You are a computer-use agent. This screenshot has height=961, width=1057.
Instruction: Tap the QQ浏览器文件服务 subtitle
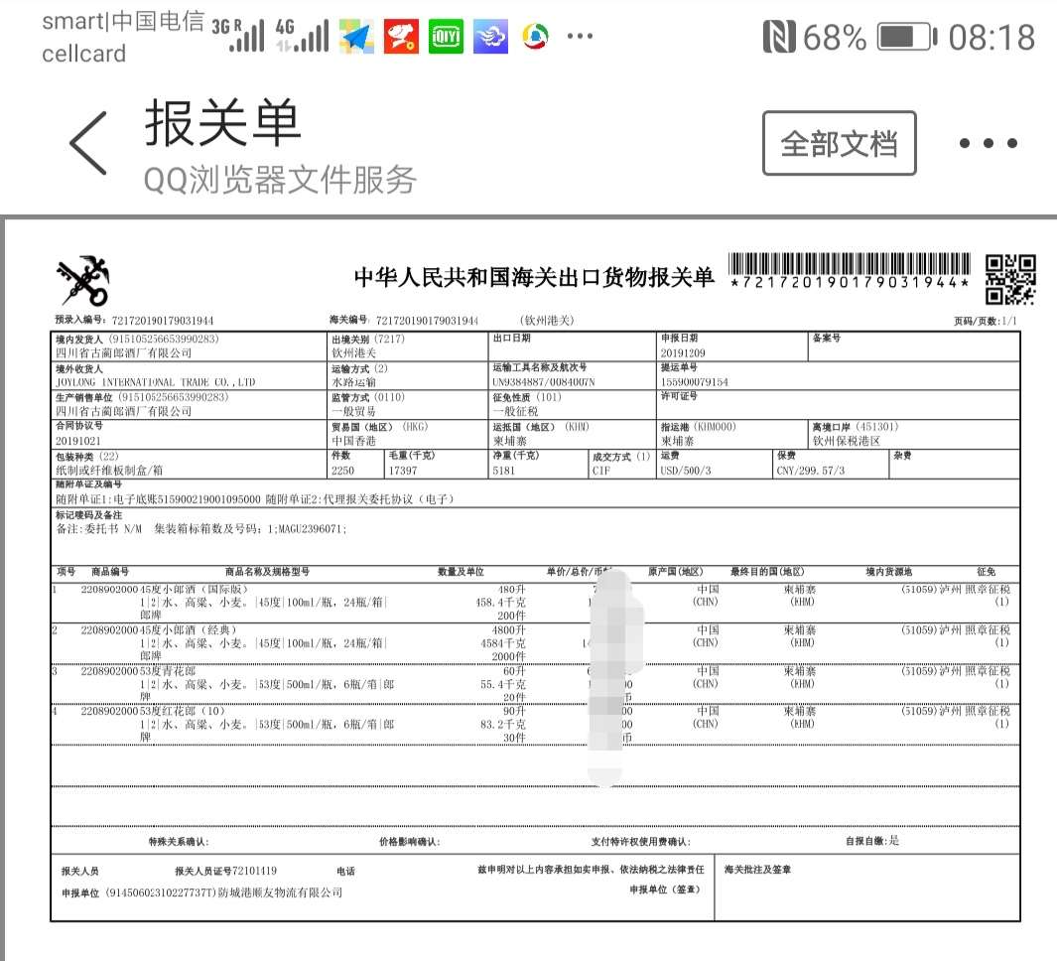280,180
